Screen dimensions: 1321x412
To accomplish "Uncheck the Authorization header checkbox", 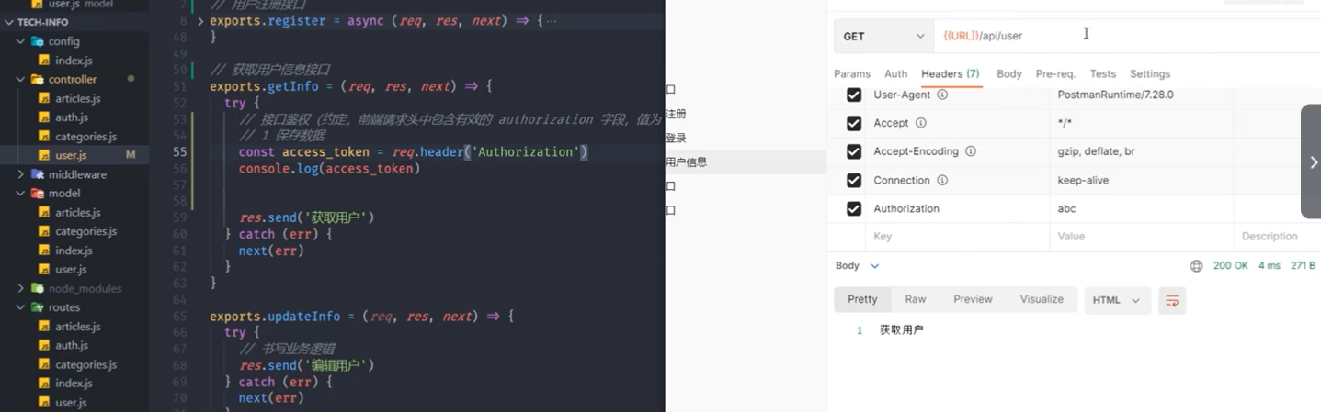I will click(854, 208).
